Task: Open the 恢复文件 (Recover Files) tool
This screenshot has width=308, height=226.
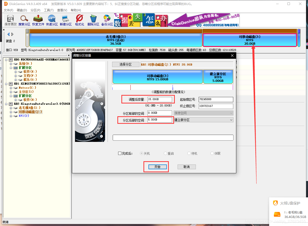Action: (38, 20)
